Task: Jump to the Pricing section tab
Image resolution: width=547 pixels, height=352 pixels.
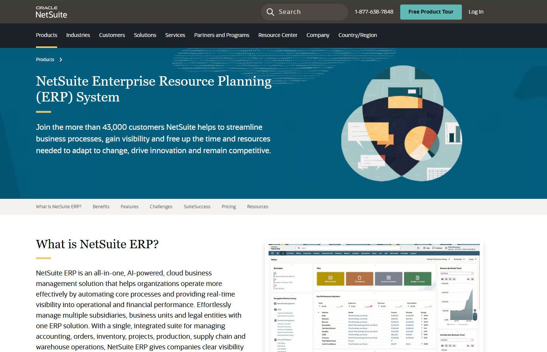Action: tap(228, 207)
